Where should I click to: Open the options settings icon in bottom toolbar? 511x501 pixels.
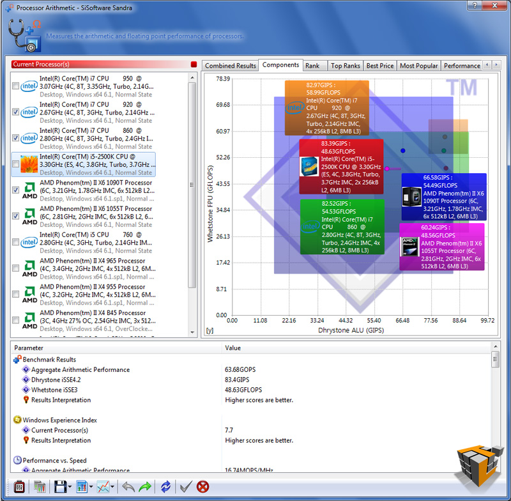pos(19,487)
